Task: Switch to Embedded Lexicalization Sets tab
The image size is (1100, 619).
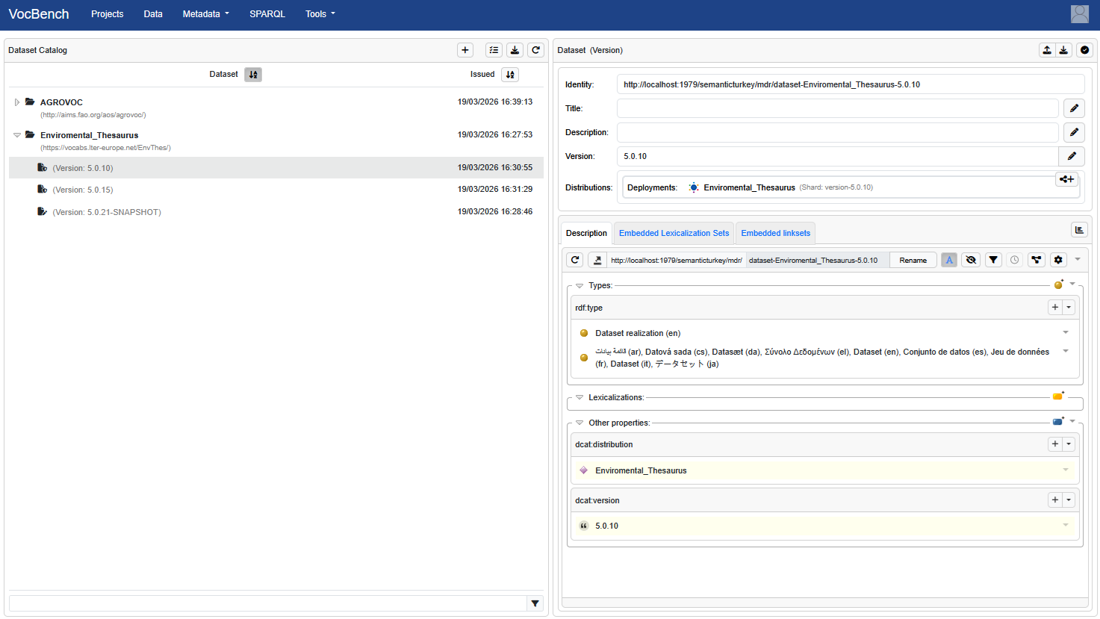Action: click(674, 233)
